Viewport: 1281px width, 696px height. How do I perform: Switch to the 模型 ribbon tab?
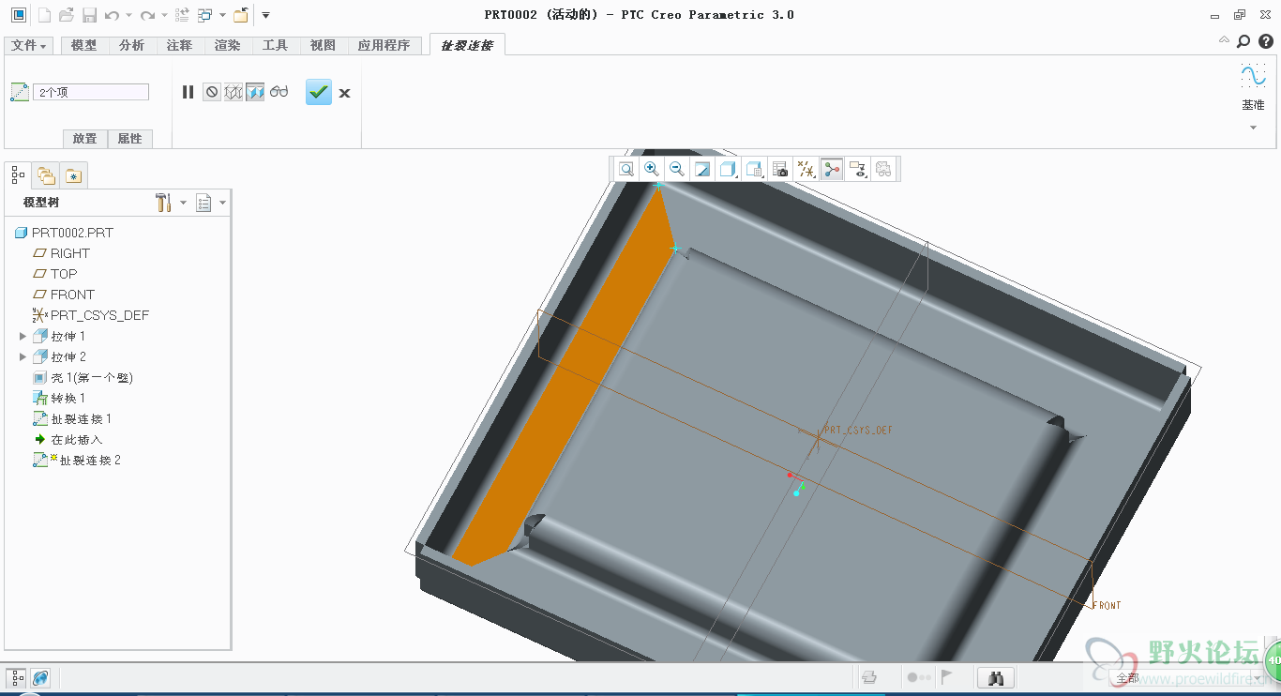click(x=83, y=45)
